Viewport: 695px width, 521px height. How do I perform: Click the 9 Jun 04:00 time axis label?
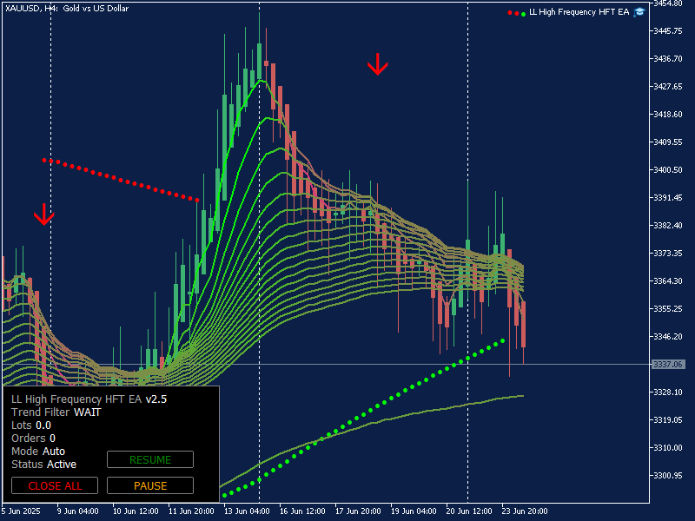point(78,511)
